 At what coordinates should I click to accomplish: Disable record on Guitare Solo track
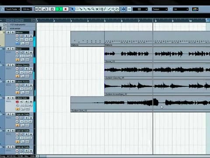(17, 102)
